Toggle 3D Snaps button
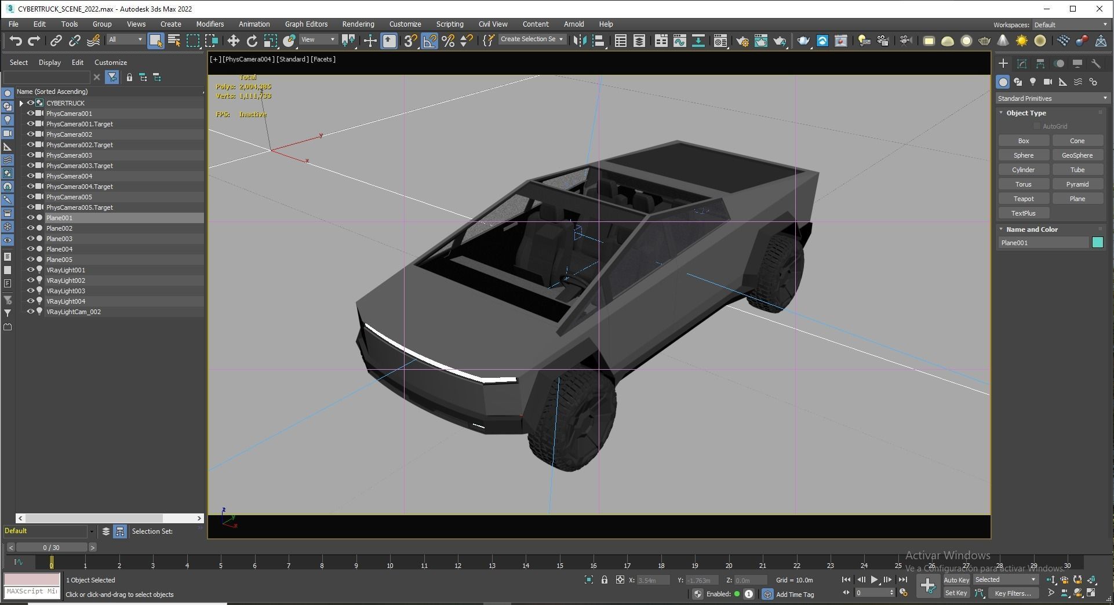This screenshot has height=605, width=1114. [410, 41]
